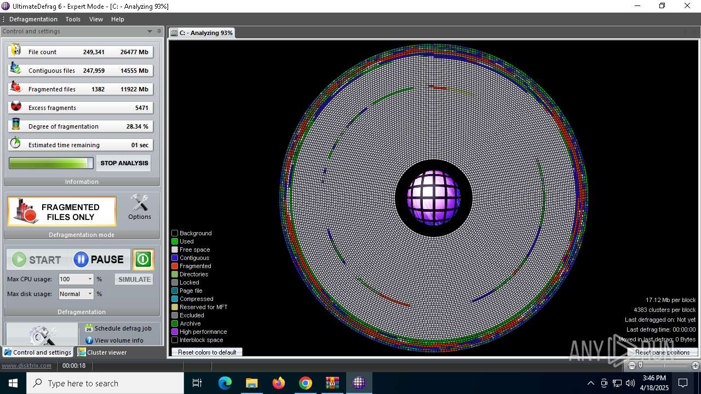Open the Tools menu
The image size is (701, 394).
(x=73, y=19)
